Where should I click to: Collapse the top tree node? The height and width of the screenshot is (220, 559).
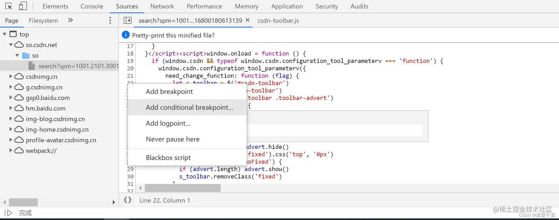(x=4, y=34)
